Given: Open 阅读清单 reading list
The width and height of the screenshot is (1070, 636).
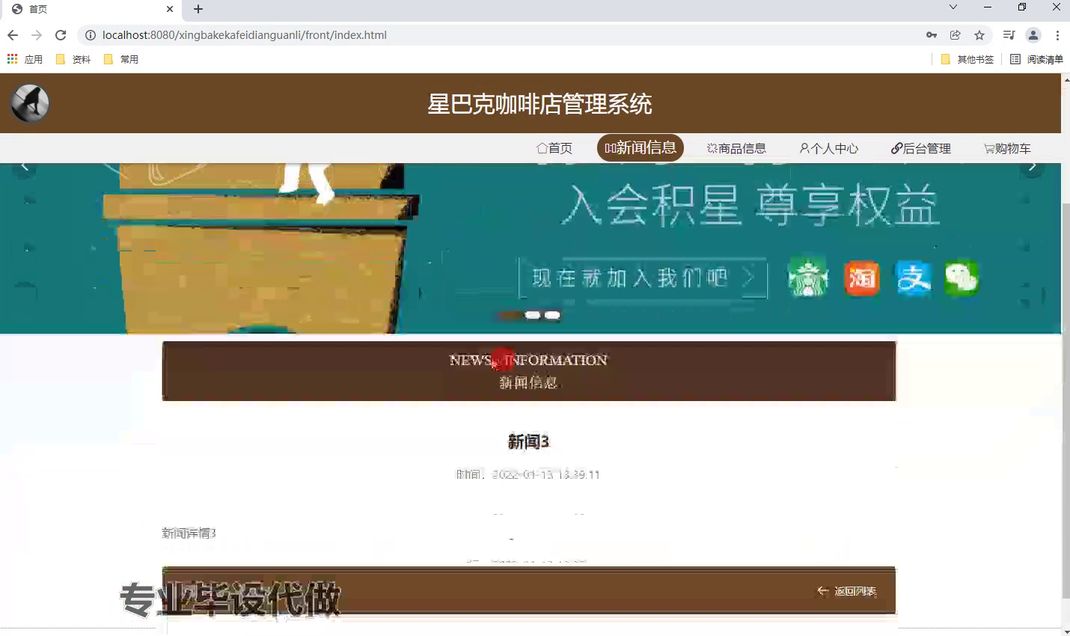Looking at the screenshot, I should pyautogui.click(x=1036, y=59).
